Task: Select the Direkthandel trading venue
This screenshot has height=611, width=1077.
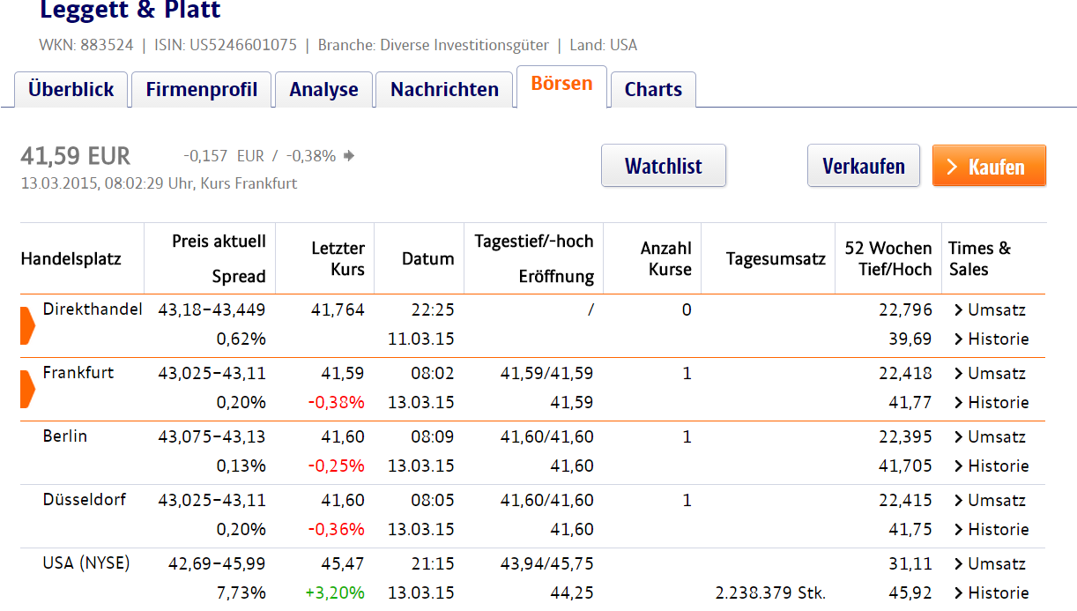Action: [93, 309]
